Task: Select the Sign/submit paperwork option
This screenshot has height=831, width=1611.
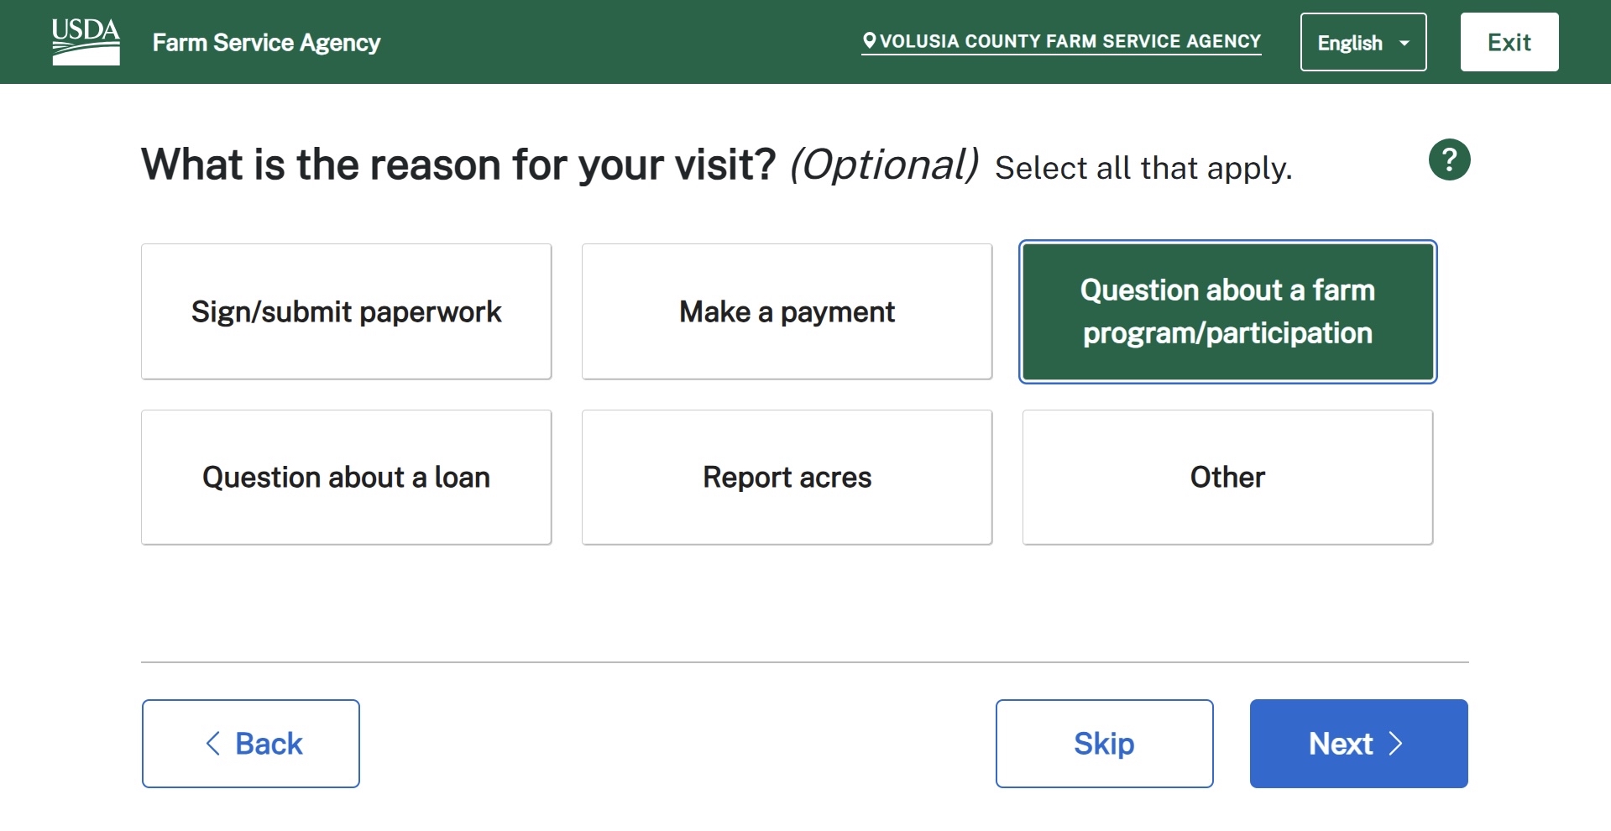Action: (346, 311)
